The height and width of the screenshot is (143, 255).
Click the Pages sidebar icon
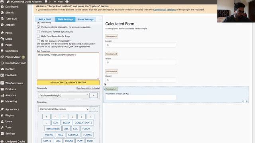(2, 45)
